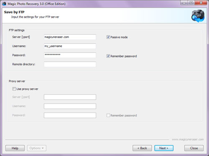The width and height of the screenshot is (209, 156).
Task: Click the Magic Photo Recovery title bar icon
Action: (x=4, y=4)
